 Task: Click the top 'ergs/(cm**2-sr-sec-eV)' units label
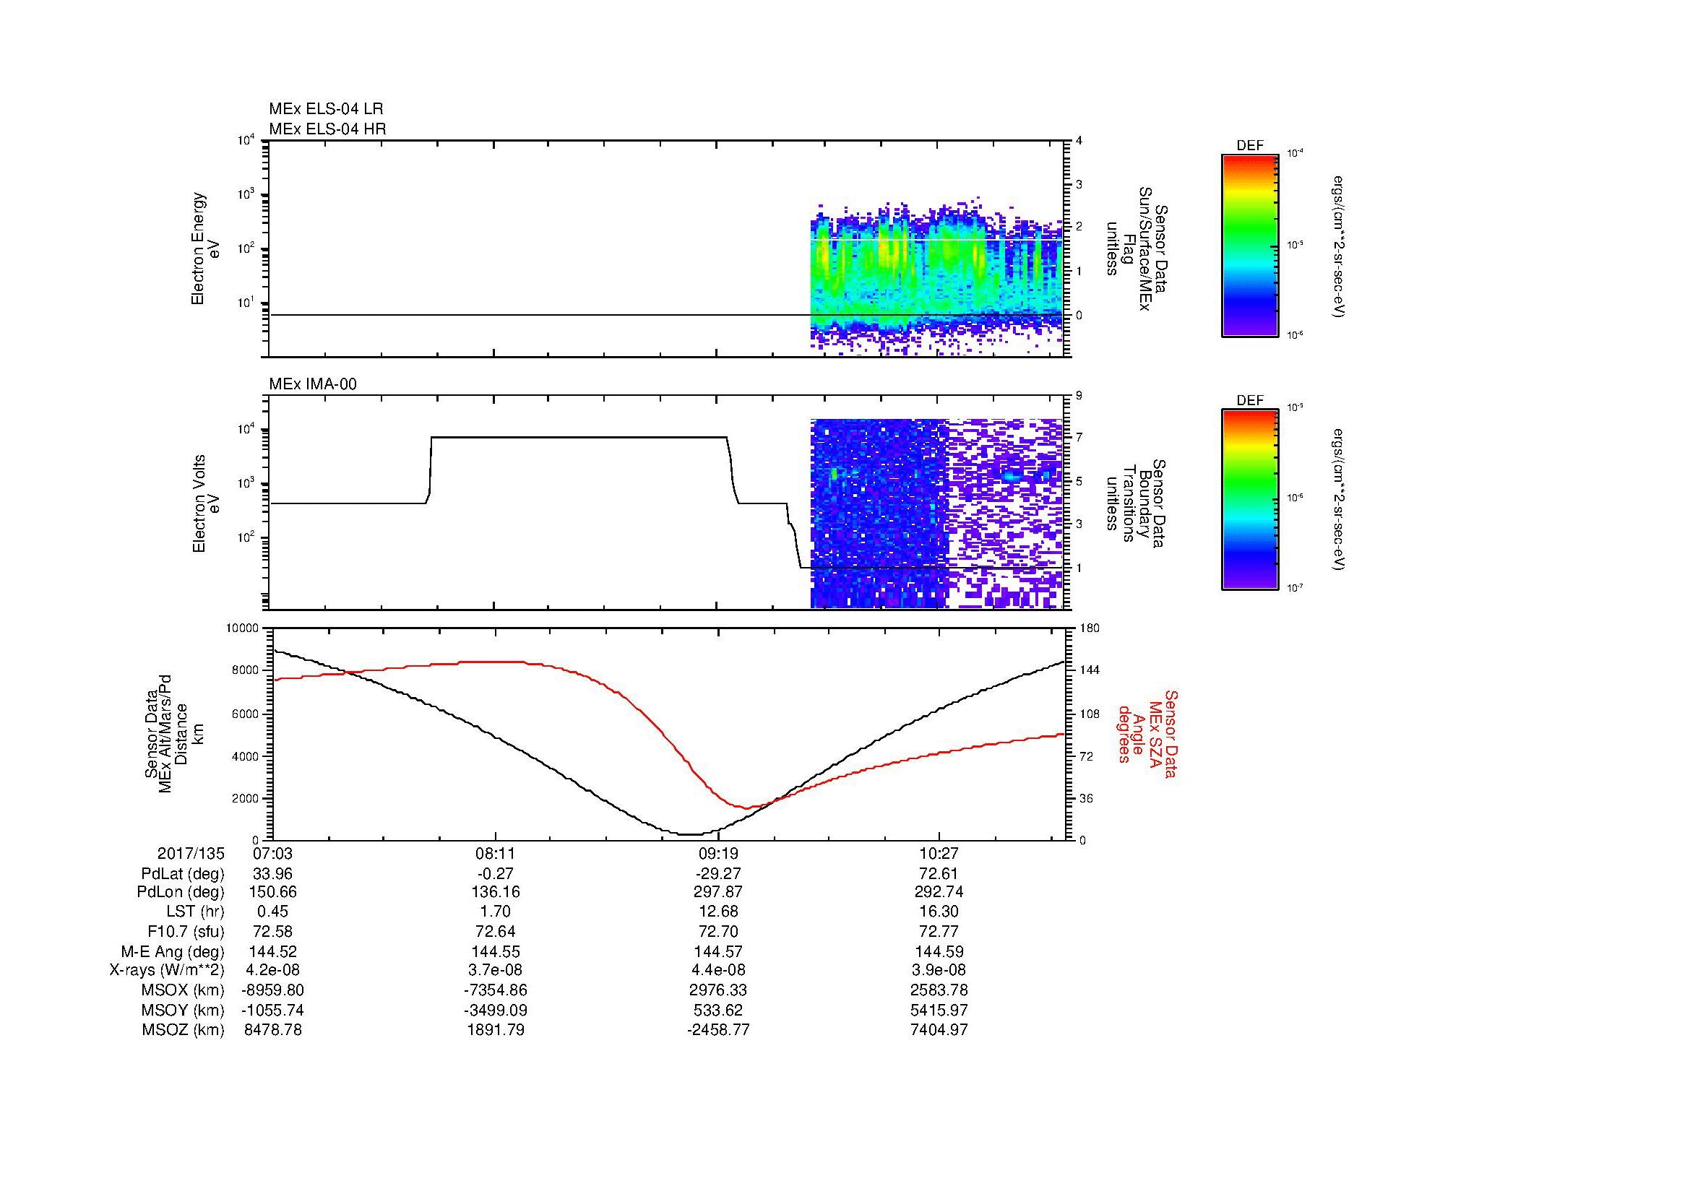(1337, 246)
